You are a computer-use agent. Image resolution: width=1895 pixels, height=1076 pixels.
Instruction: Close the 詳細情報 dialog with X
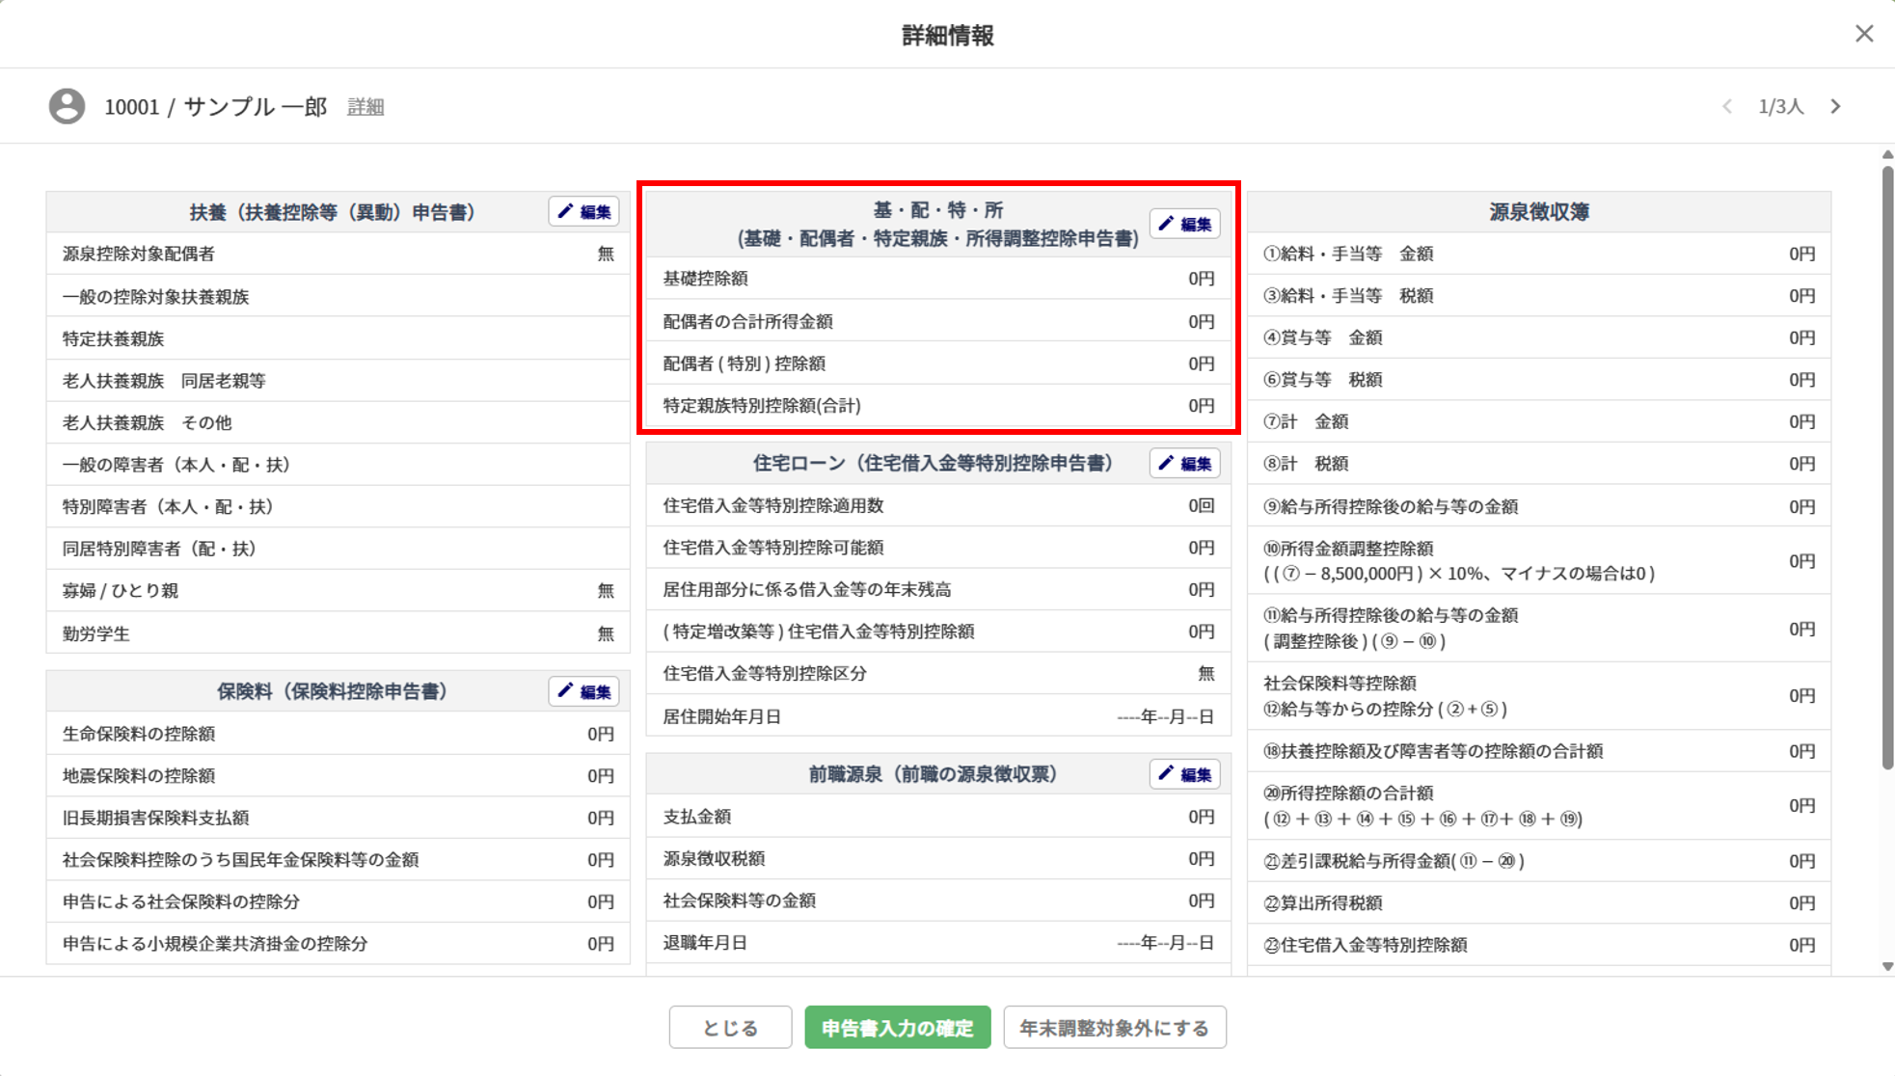1863,34
